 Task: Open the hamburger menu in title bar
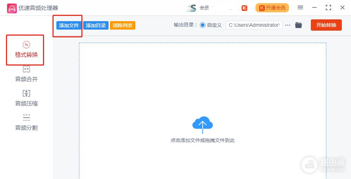300,7
